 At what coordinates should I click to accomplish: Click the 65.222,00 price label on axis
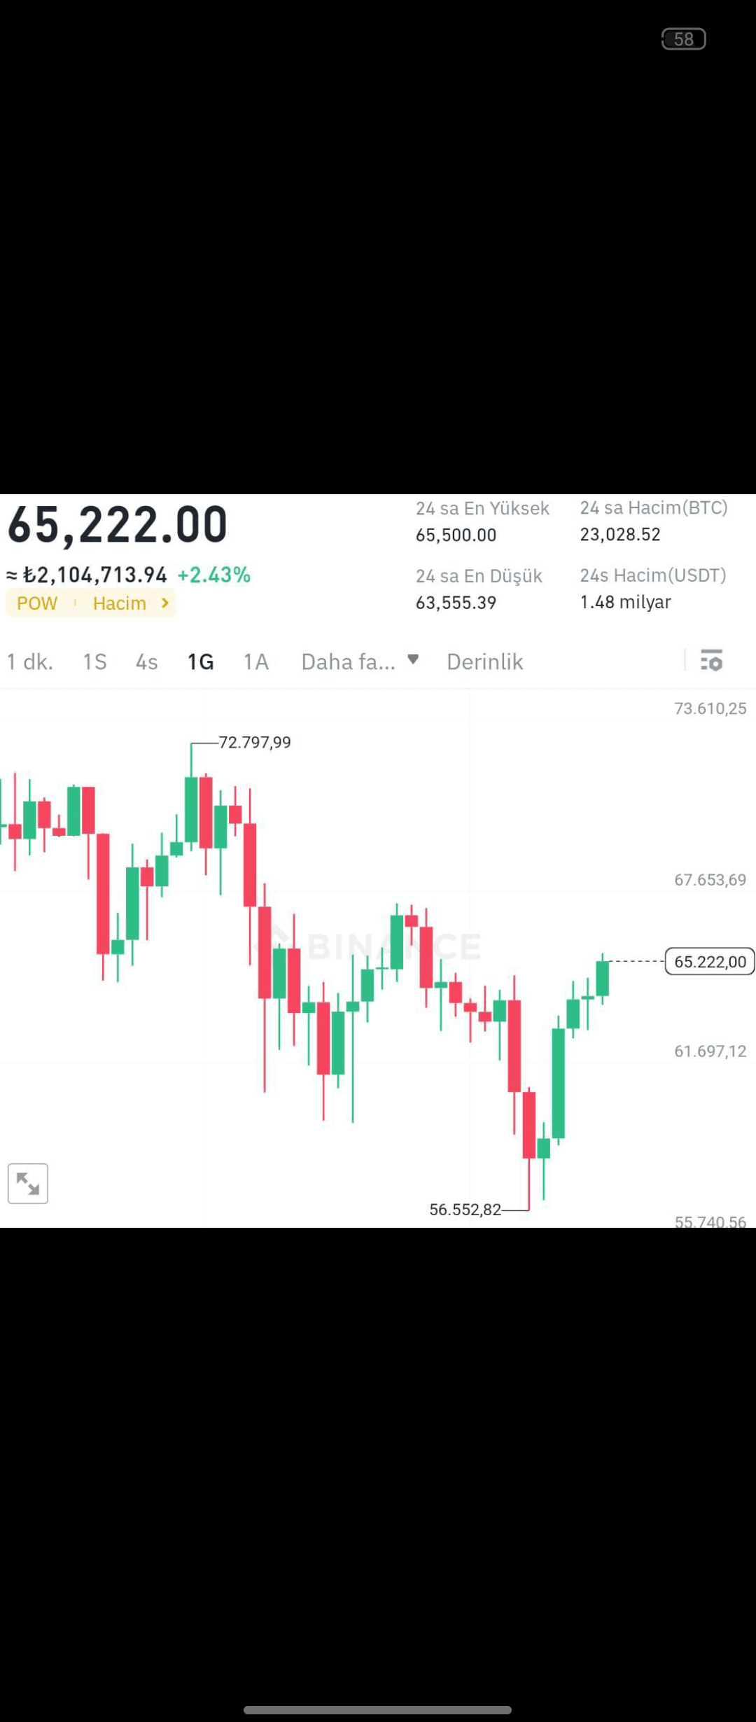[x=709, y=961]
